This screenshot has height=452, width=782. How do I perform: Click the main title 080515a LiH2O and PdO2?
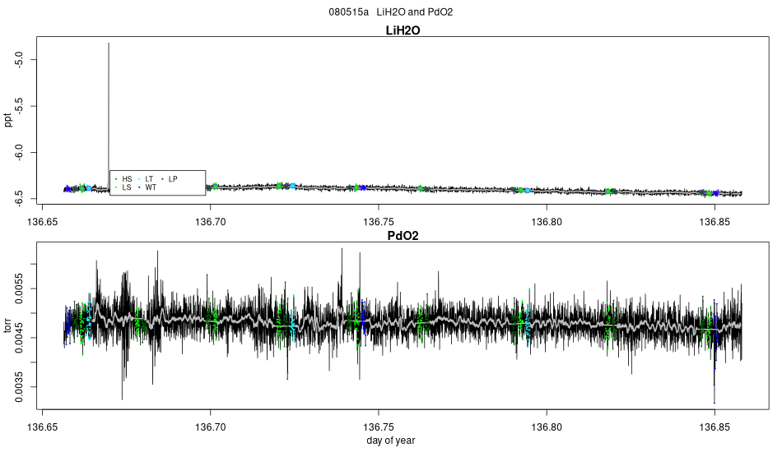point(390,12)
